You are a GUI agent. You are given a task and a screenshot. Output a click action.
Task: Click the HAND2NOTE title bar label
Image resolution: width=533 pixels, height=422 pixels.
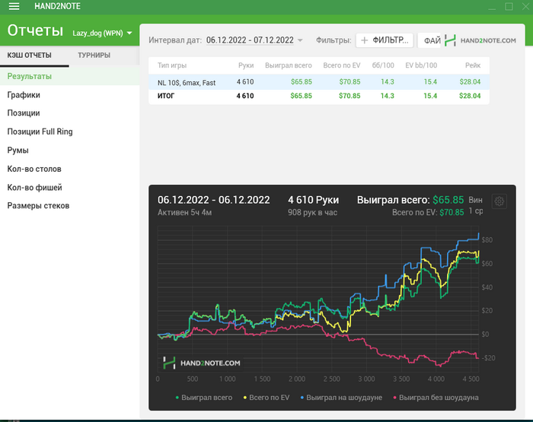[57, 6]
